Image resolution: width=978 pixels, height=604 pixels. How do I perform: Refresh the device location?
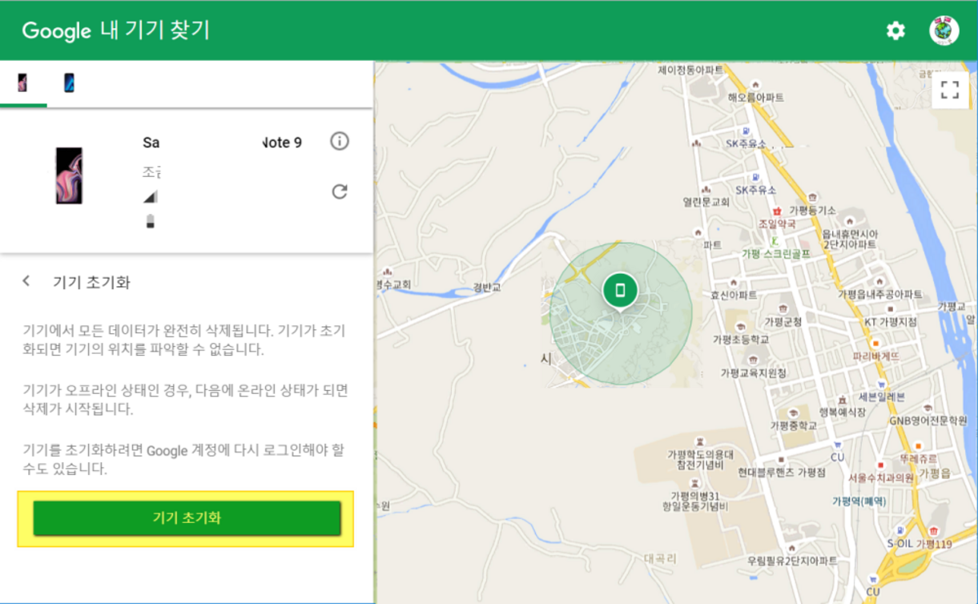click(340, 191)
